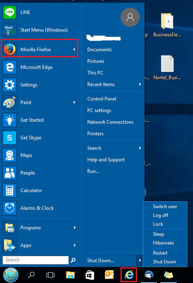Viewport: 193px width, 283px height.
Task: Open LINE app icon in start menu
Action: pos(10,12)
